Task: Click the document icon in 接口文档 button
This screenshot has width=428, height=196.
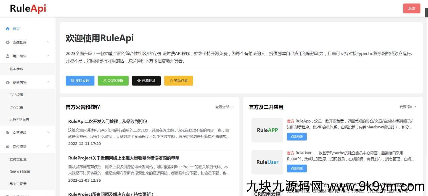Action: [x=72, y=81]
